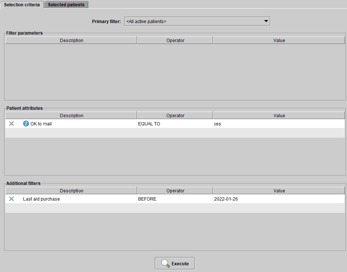Click the info icon beside OK to mail
347x272 pixels.
[x=26, y=124]
